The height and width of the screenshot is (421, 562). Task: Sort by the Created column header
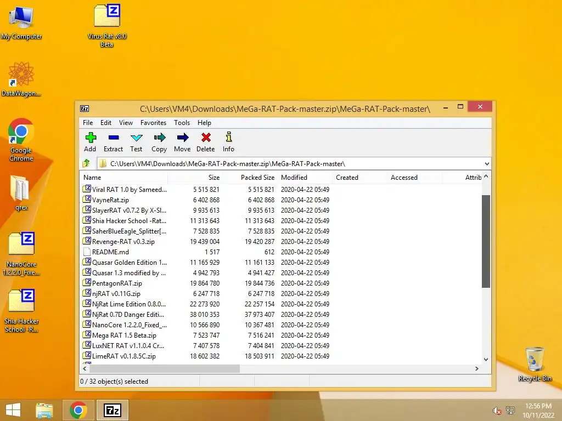pos(359,177)
